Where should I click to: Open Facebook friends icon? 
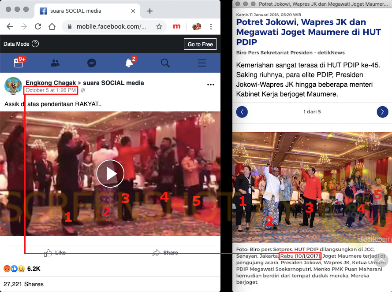(55, 63)
